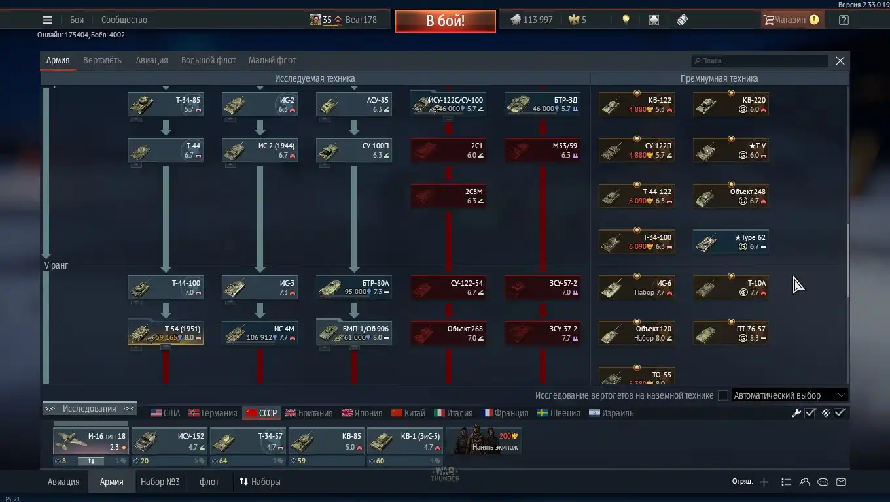The image size is (890, 502).
Task: Open the Автоматический выбор dropdown
Action: pyautogui.click(x=789, y=395)
